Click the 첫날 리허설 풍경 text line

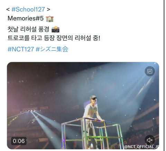tap(28, 29)
